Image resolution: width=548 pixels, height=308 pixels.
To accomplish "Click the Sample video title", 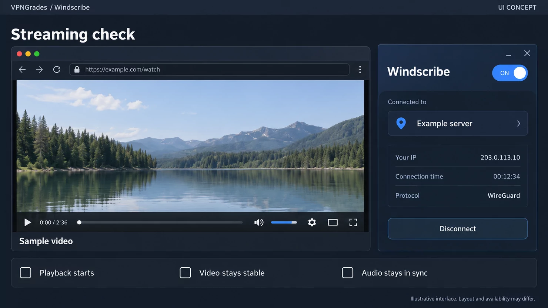I will tap(46, 241).
